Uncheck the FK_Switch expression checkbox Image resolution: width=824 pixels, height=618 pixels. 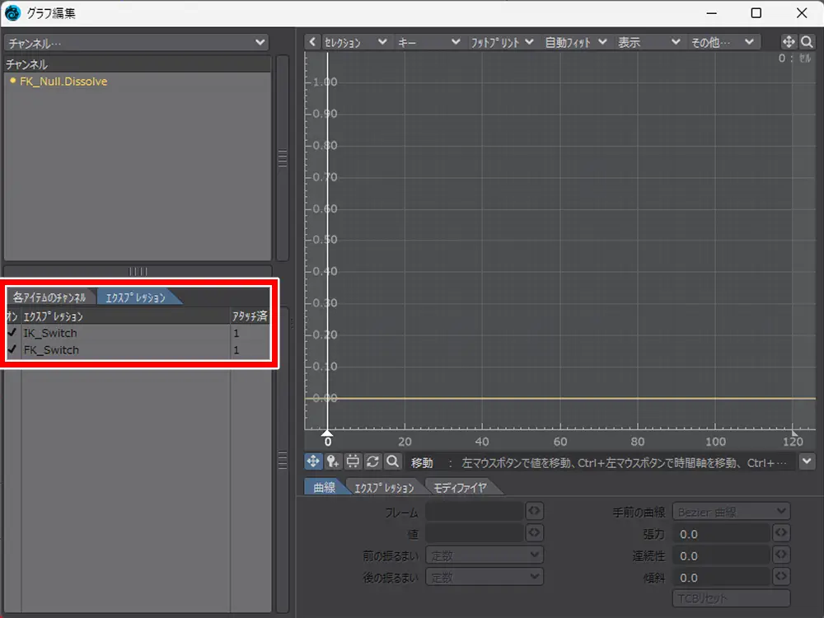click(12, 350)
